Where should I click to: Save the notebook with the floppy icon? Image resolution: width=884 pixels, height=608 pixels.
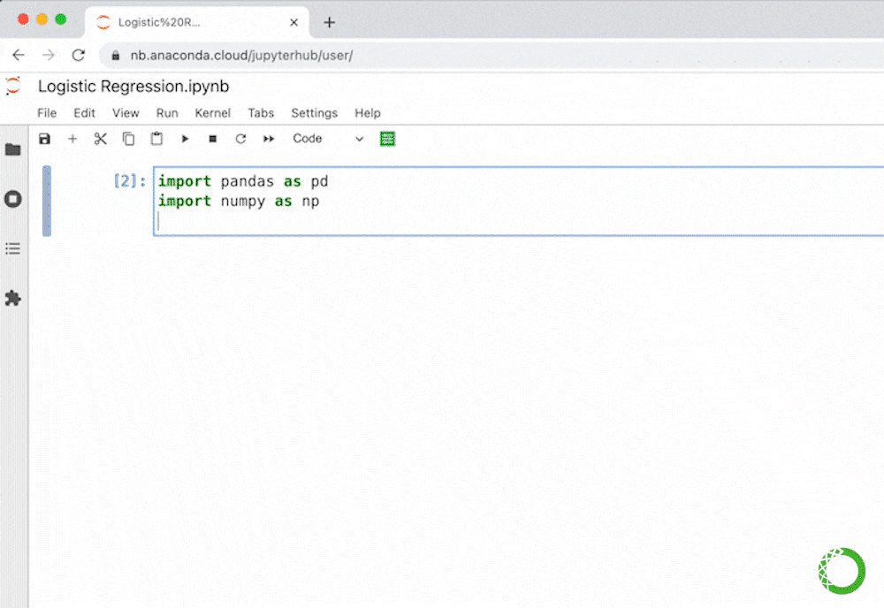(x=44, y=139)
